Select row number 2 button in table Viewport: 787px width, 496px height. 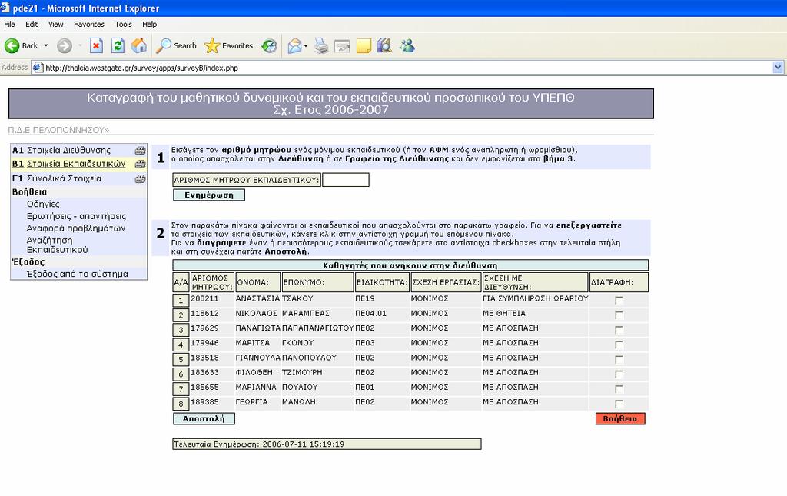pyautogui.click(x=181, y=315)
